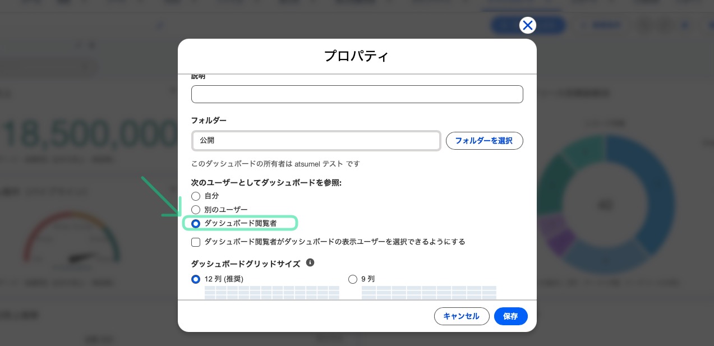This screenshot has width=714, height=346.
Task: Choose the 12 列 (推奨) grid size
Action: click(x=196, y=279)
